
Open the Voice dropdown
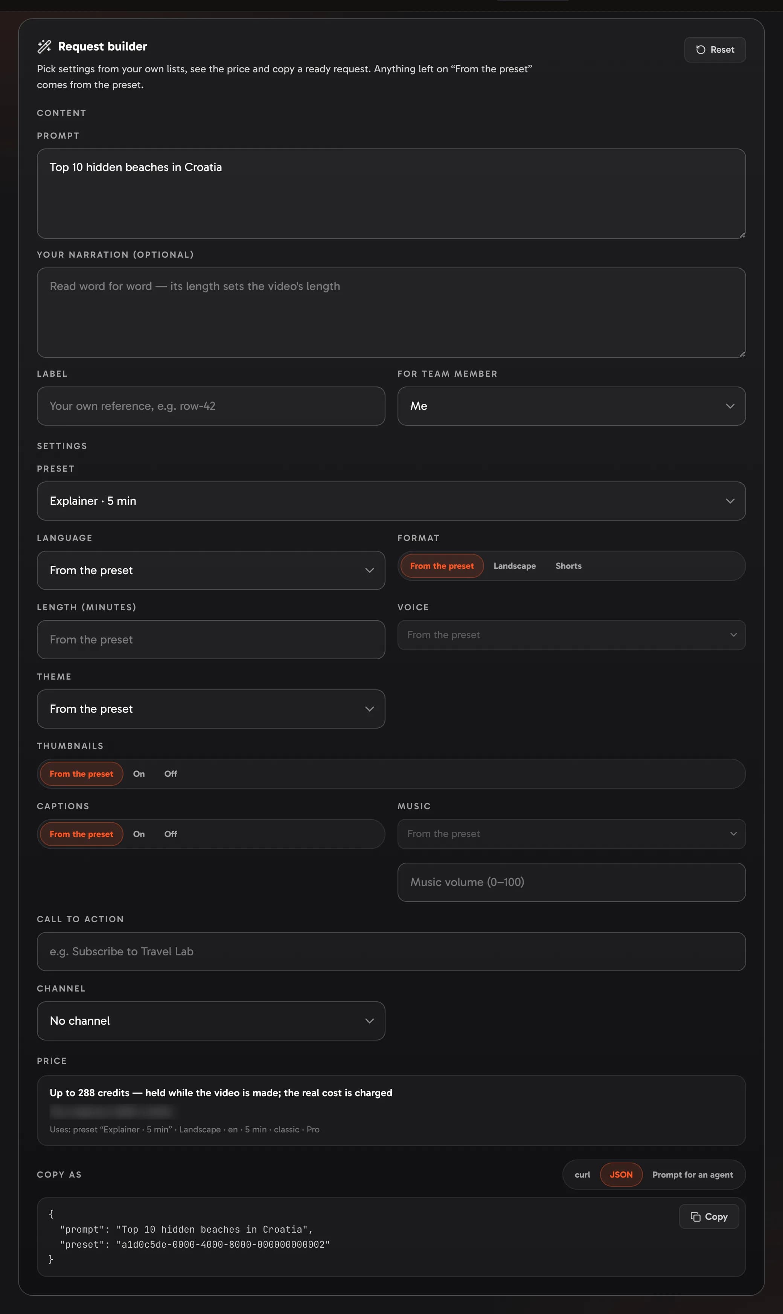(x=571, y=635)
